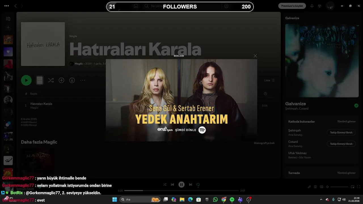Adjust the volume slider
The width and height of the screenshot is (363, 204).
339,187
